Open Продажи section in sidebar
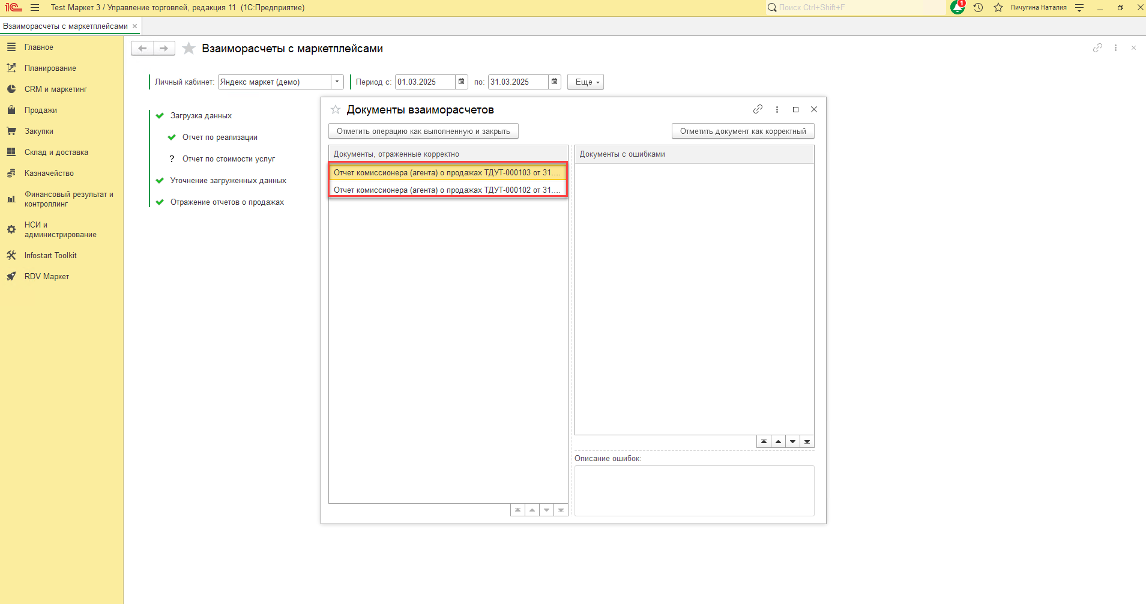Image resolution: width=1146 pixels, height=604 pixels. click(x=40, y=110)
